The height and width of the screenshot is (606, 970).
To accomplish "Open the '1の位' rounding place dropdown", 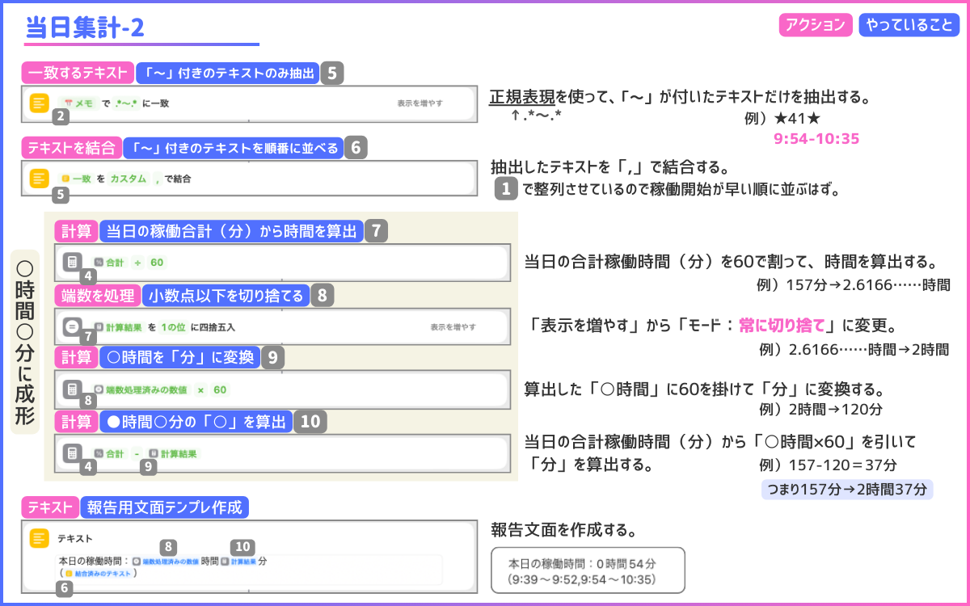I will pos(173,327).
